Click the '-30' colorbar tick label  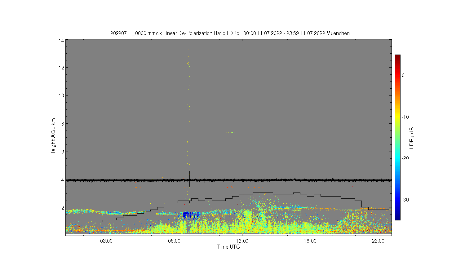click(x=405, y=200)
